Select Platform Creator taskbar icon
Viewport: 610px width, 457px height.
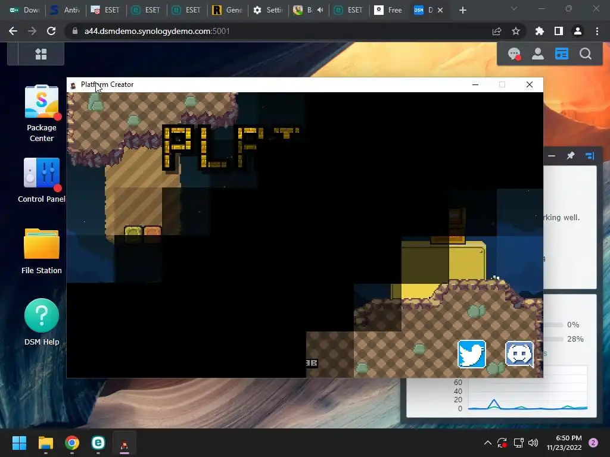[x=125, y=443]
